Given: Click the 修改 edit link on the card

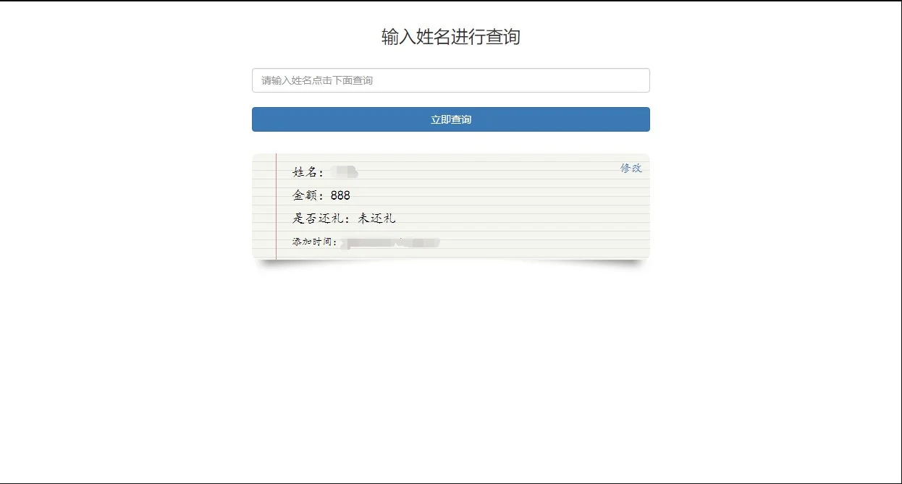Looking at the screenshot, I should coord(631,167).
